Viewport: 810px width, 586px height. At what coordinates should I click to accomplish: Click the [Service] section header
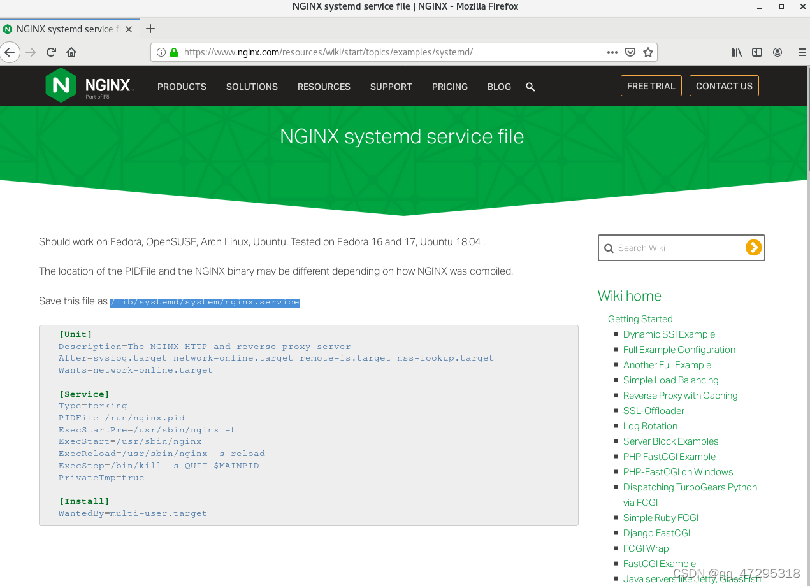click(x=84, y=394)
